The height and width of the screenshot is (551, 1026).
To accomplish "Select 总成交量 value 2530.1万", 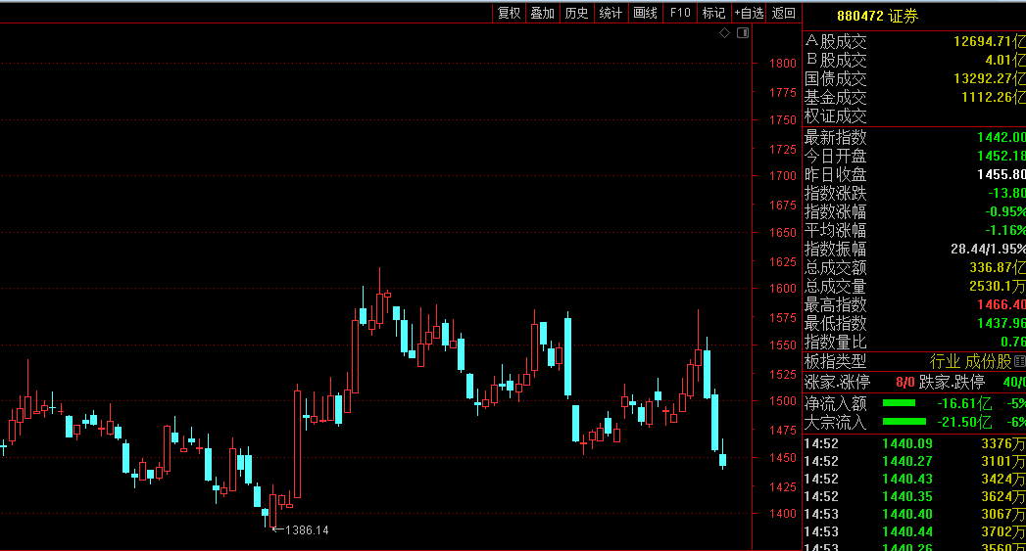I will pyautogui.click(x=998, y=287).
